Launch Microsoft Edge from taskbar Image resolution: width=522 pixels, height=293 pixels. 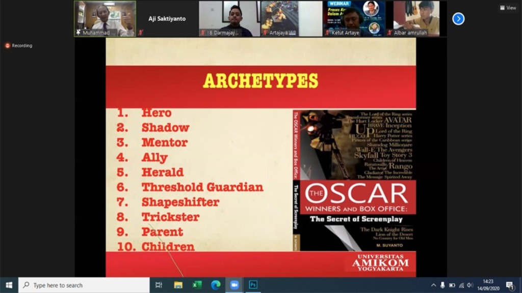216,285
